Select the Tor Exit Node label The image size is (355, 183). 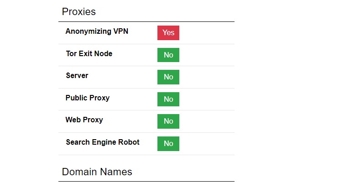[89, 53]
